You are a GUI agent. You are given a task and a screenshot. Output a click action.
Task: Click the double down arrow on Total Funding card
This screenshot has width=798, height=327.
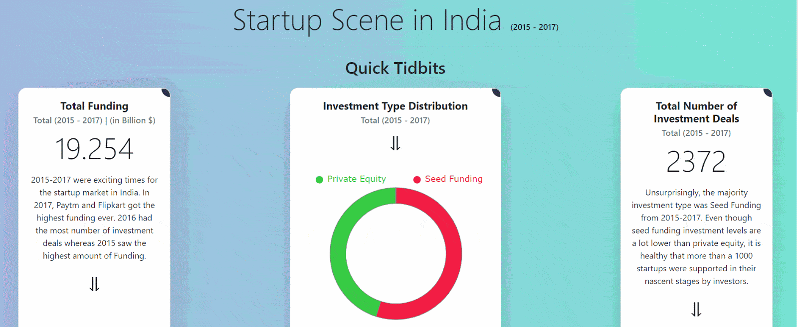click(x=94, y=285)
